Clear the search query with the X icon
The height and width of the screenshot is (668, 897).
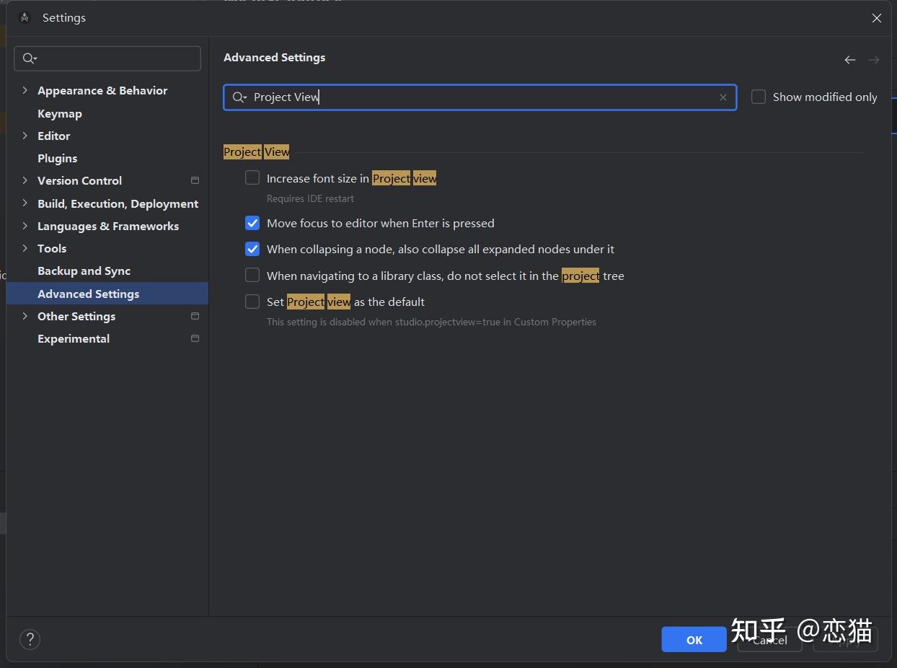[x=723, y=97]
